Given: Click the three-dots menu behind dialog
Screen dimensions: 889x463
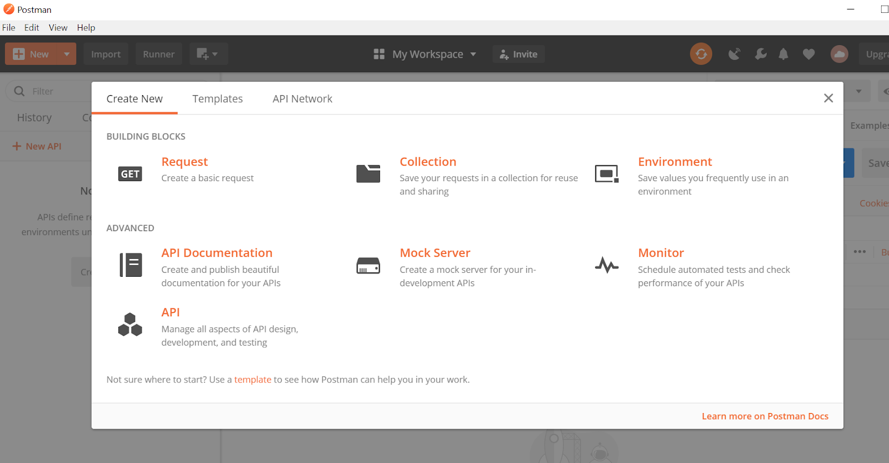Looking at the screenshot, I should click(x=860, y=252).
